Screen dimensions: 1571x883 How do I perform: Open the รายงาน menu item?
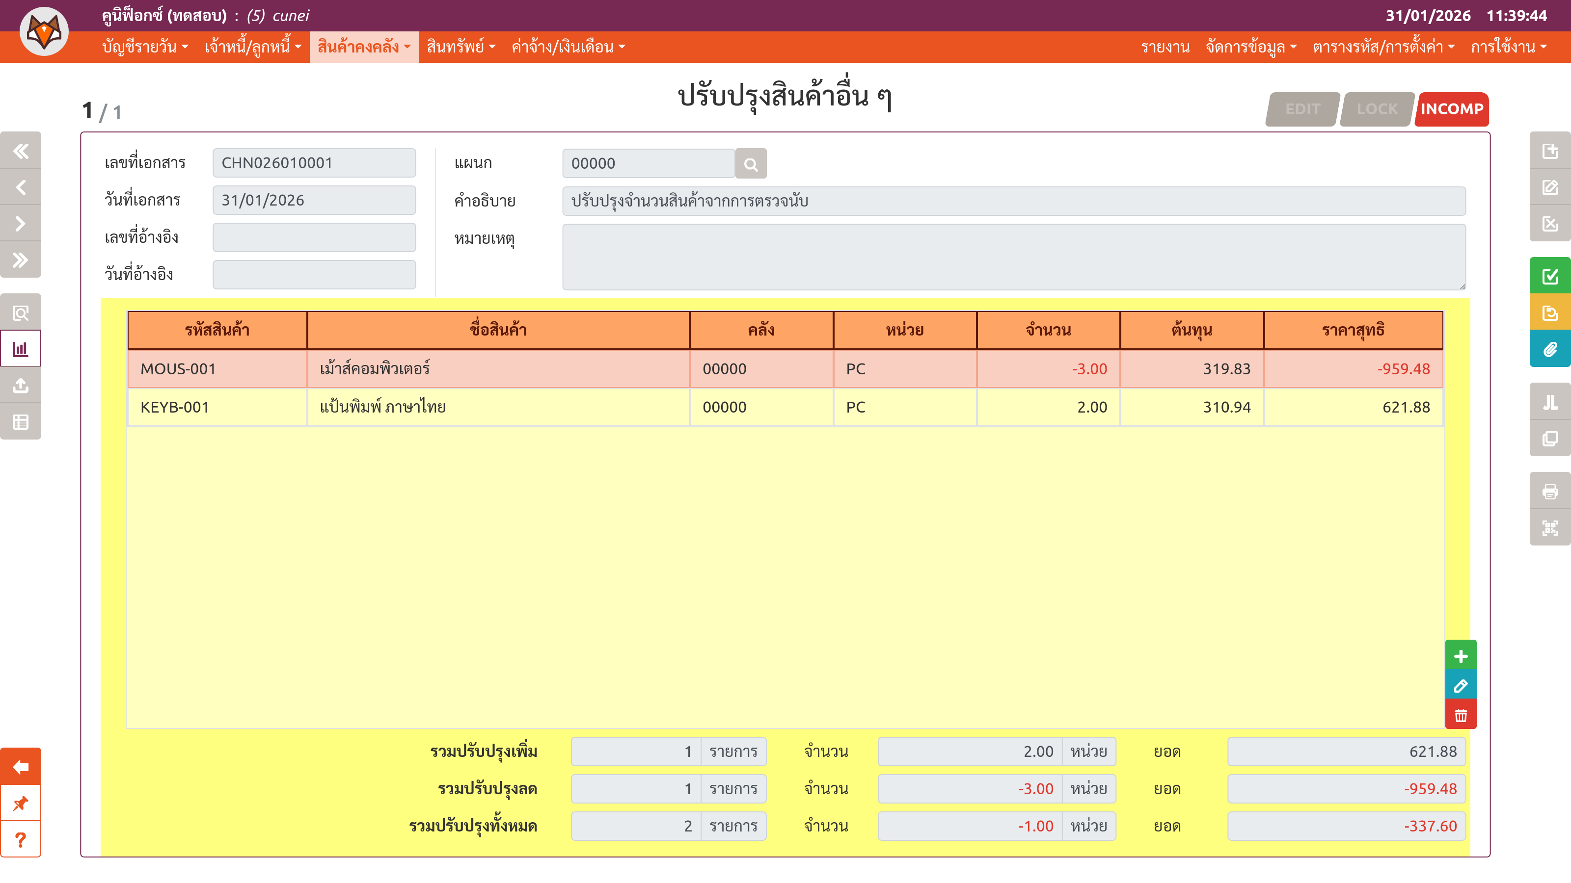point(1164,47)
